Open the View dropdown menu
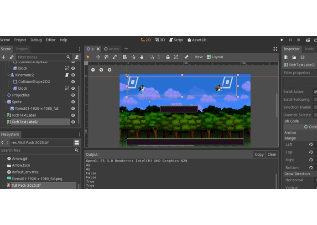 pyautogui.click(x=198, y=57)
